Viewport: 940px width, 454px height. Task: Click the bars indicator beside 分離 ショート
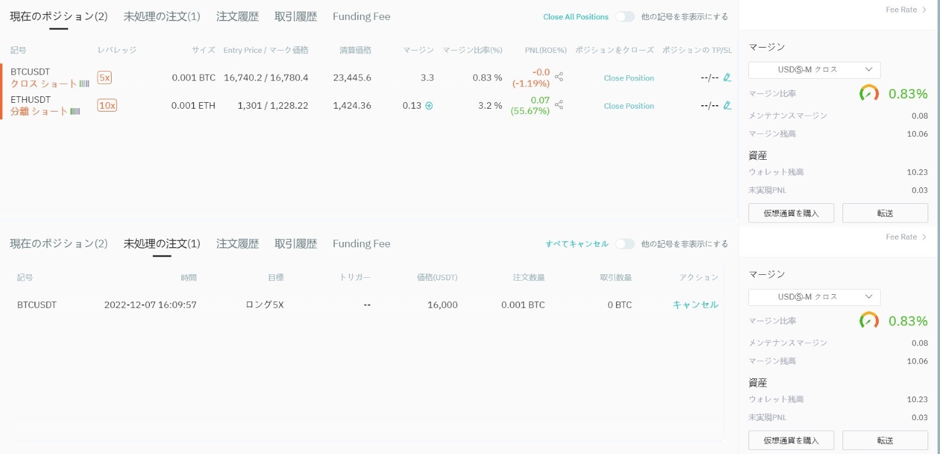click(75, 112)
